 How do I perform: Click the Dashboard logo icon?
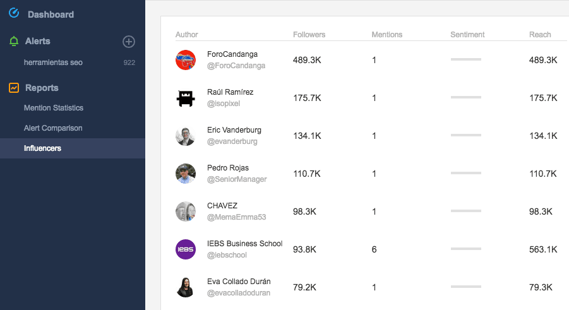click(x=14, y=13)
